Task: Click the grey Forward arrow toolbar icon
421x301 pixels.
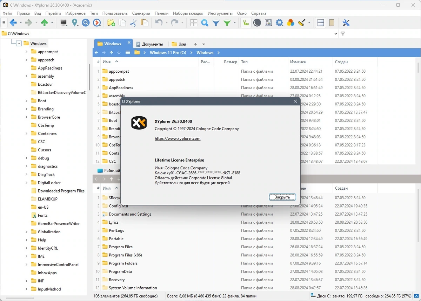Action: pyautogui.click(x=29, y=23)
